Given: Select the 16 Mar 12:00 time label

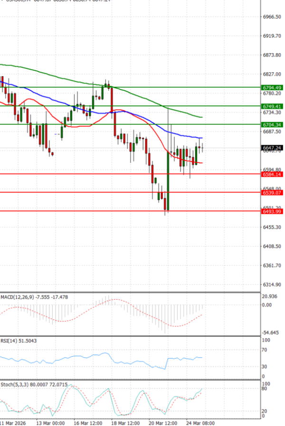Looking at the screenshot, I should 88,422.
